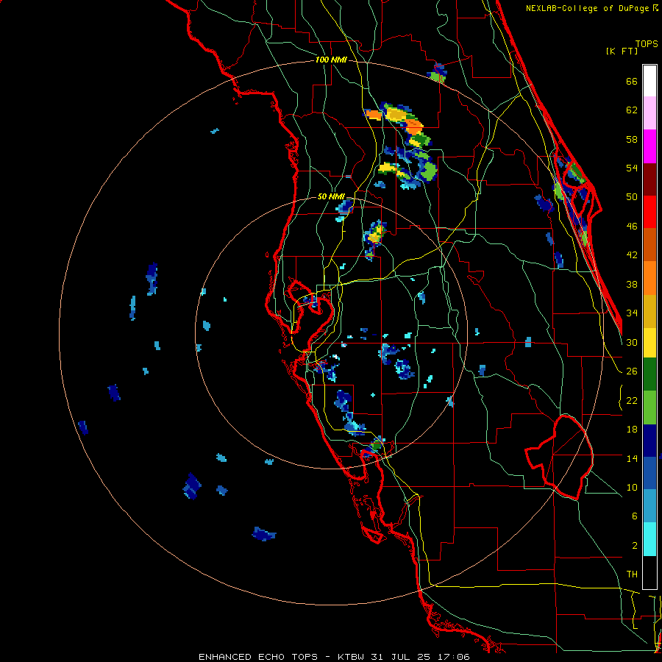The height and width of the screenshot is (662, 662).
Task: Click the legend value "54"
Action: 632,168
